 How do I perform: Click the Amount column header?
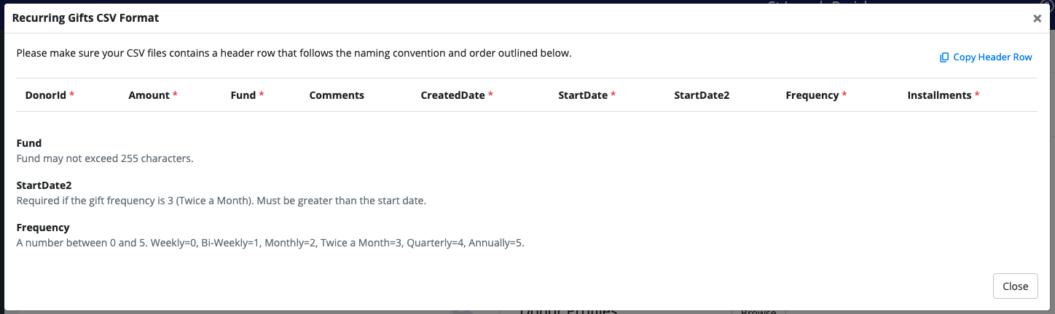(x=149, y=95)
